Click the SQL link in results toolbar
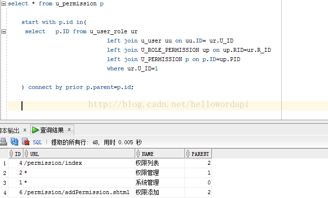 pos(38,142)
